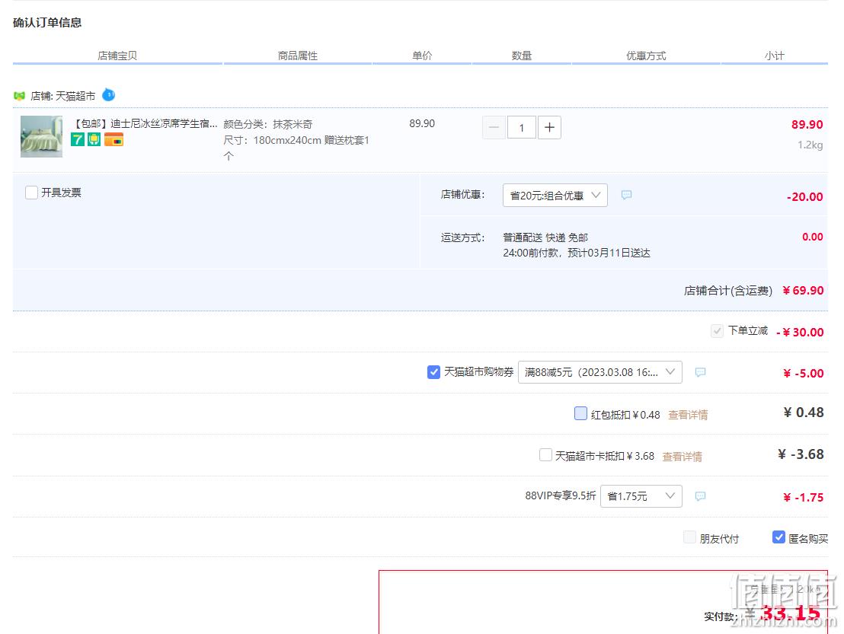
Task: Click the blue droplet icon beside 天猫超市
Action: tap(109, 95)
